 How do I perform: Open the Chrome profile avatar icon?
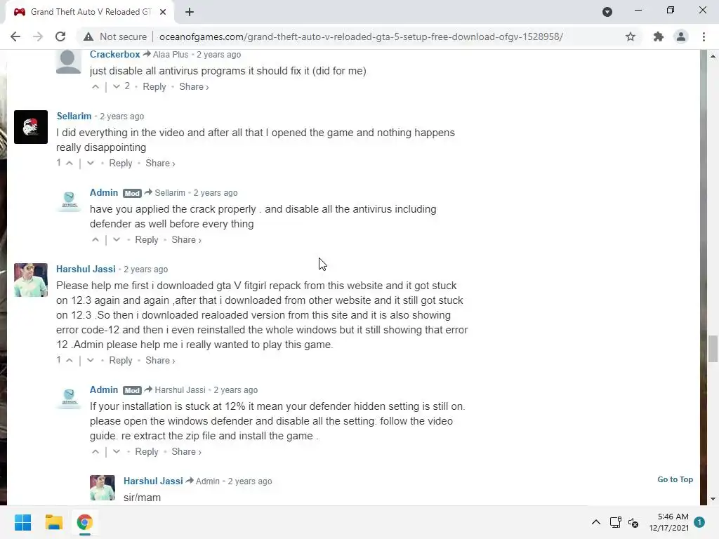tap(681, 36)
